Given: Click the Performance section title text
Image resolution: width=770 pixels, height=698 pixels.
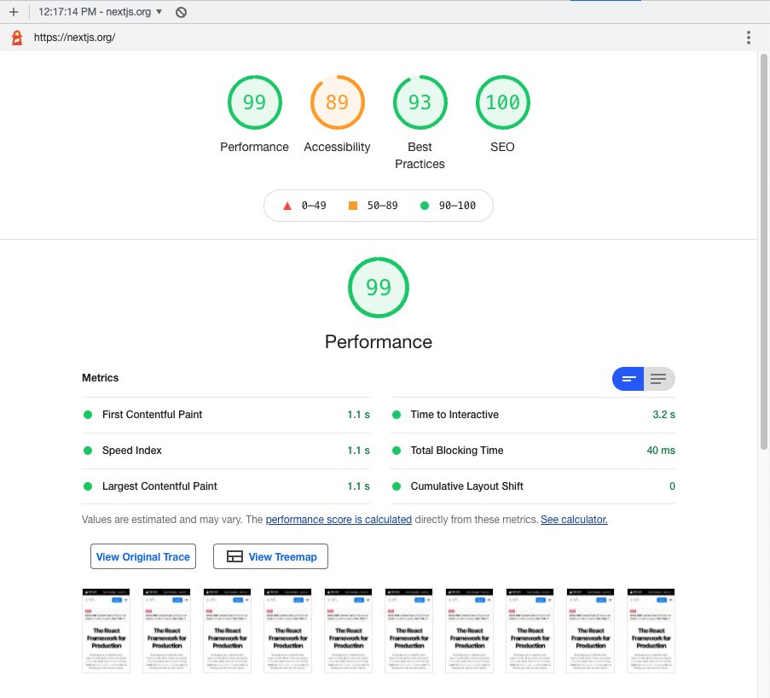Looking at the screenshot, I should pyautogui.click(x=378, y=342).
